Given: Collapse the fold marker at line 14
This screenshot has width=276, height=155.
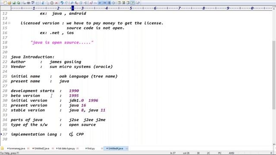Looking at the screenshot, I should pos(9,23).
